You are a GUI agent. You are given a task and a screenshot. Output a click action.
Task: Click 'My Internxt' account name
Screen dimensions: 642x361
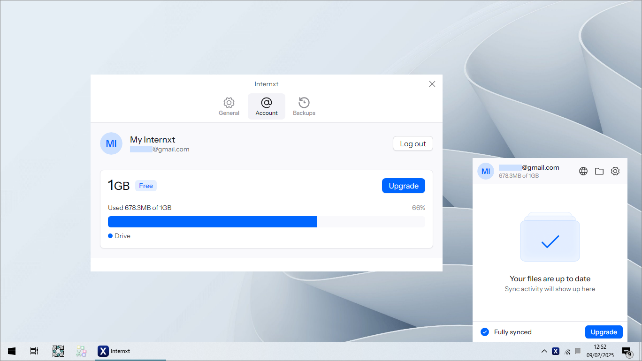(153, 140)
